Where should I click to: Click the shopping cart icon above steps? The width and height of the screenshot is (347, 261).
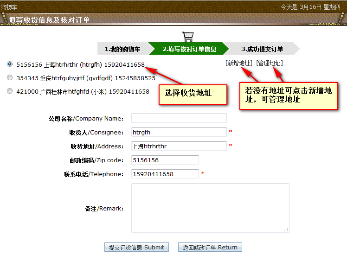188,37
